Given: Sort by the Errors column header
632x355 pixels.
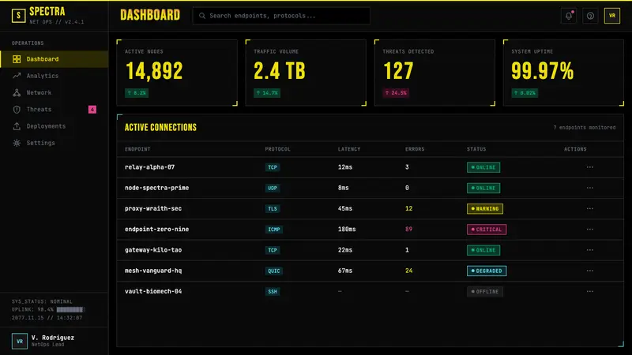Looking at the screenshot, I should (415, 149).
